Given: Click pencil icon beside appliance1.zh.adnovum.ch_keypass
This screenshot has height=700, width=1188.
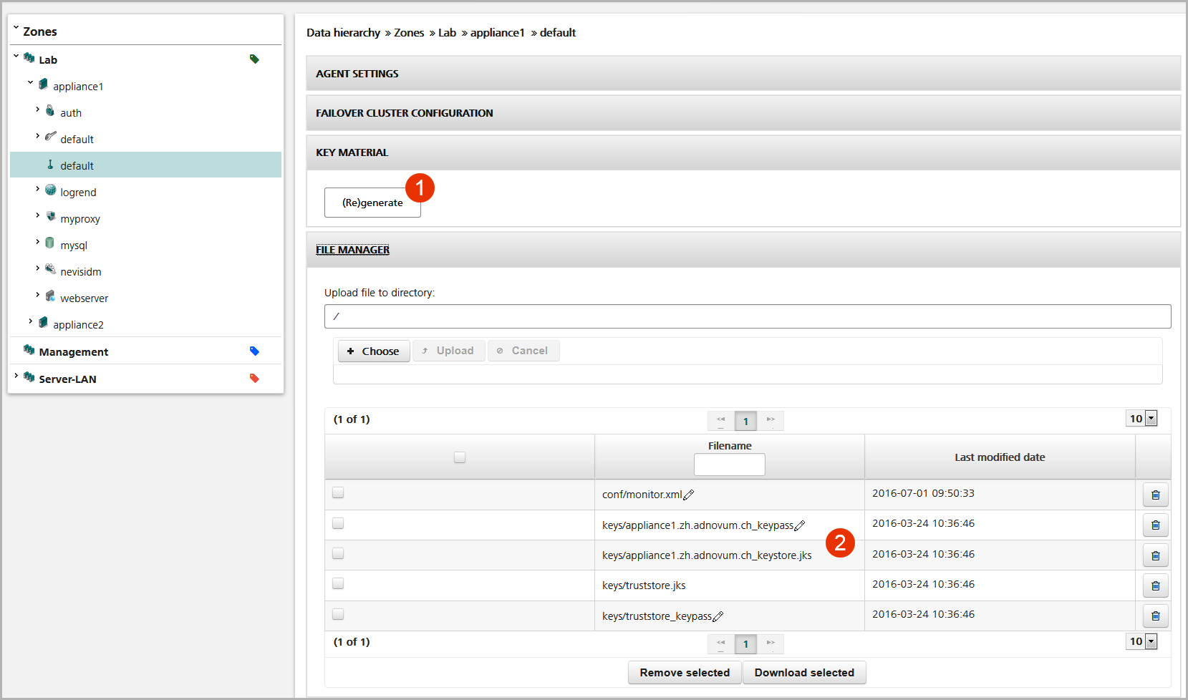Looking at the screenshot, I should click(800, 525).
